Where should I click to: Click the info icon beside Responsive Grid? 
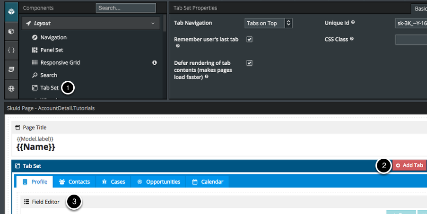pos(154,62)
